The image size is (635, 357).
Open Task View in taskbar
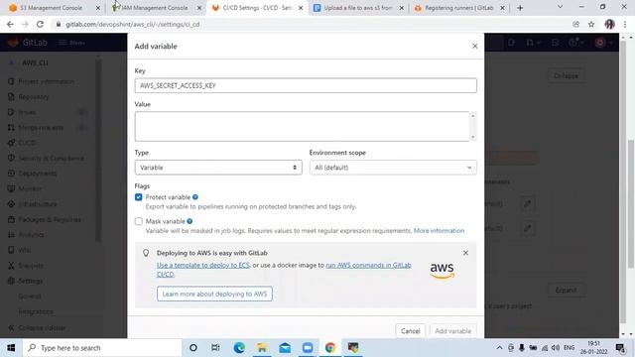click(215, 348)
